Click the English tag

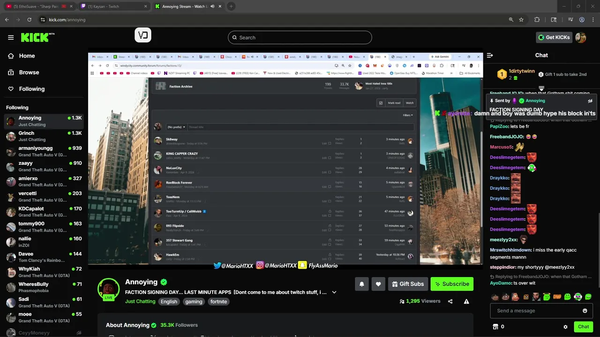pyautogui.click(x=169, y=302)
